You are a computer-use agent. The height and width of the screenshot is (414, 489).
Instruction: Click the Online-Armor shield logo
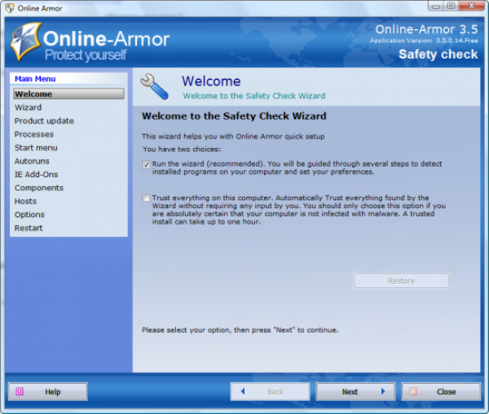[25, 41]
